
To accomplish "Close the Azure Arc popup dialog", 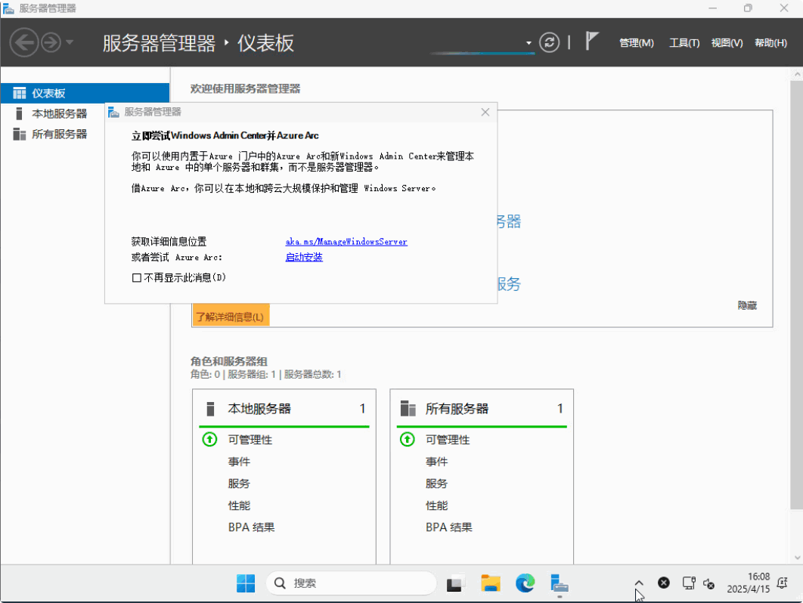I will point(485,112).
